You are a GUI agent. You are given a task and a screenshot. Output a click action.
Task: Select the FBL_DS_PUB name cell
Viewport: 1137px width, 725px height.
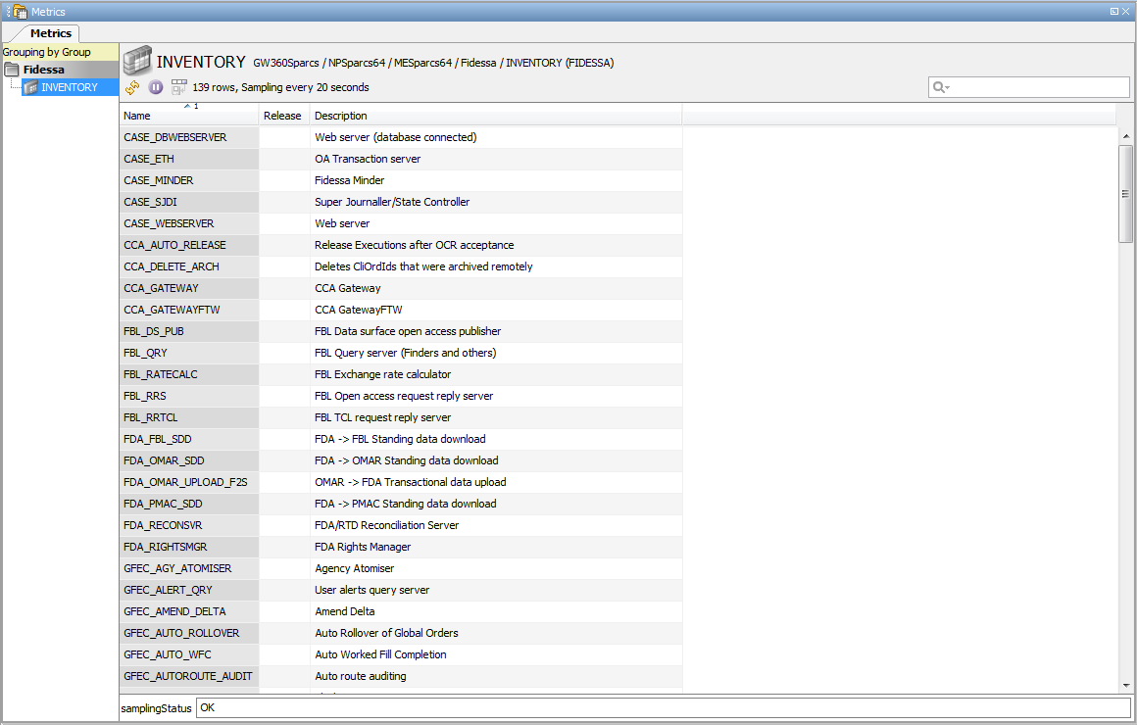(x=188, y=332)
